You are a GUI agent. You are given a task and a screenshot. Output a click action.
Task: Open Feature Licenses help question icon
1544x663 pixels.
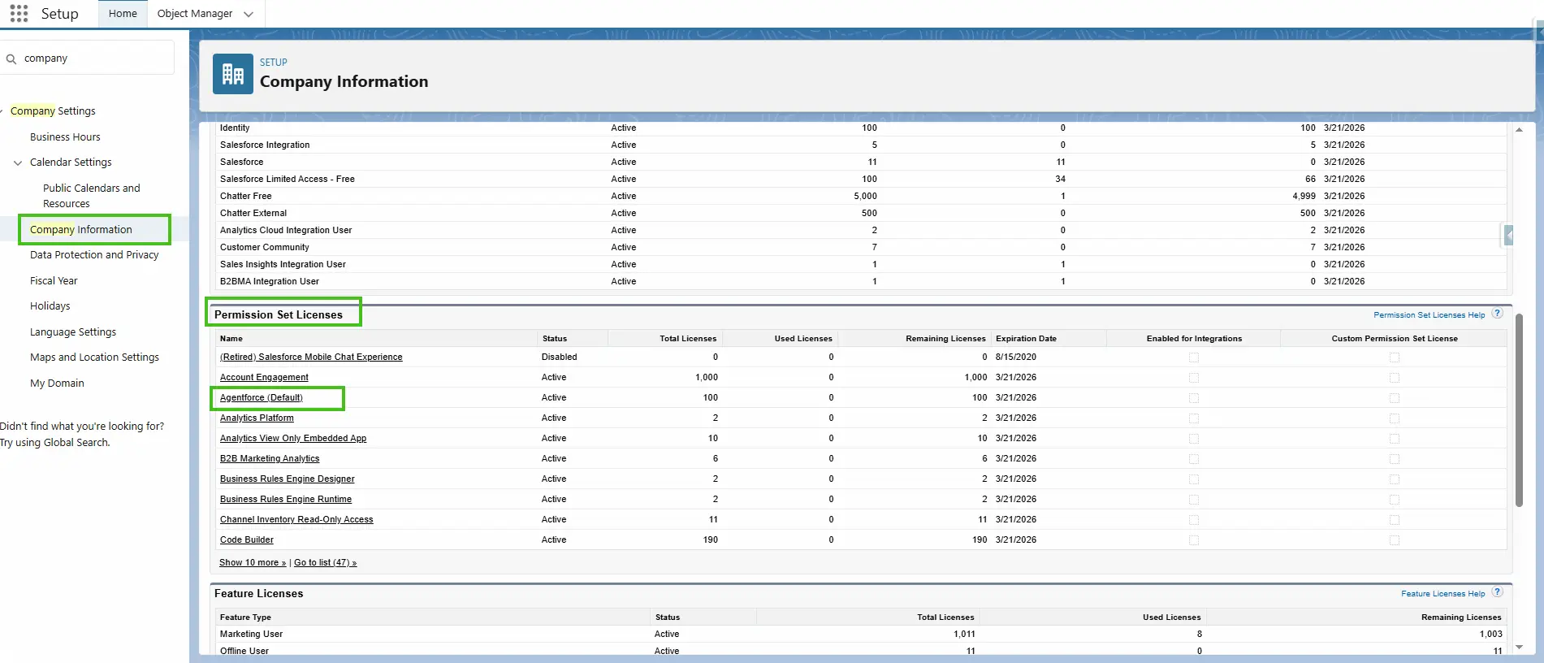[x=1497, y=592]
